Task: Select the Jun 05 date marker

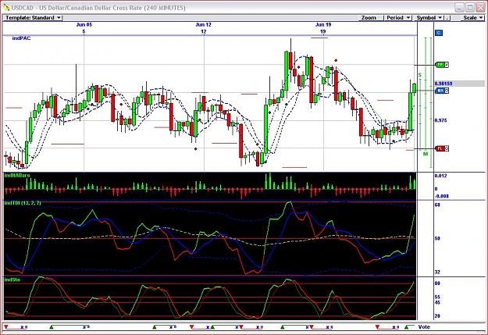Action: coord(84,24)
